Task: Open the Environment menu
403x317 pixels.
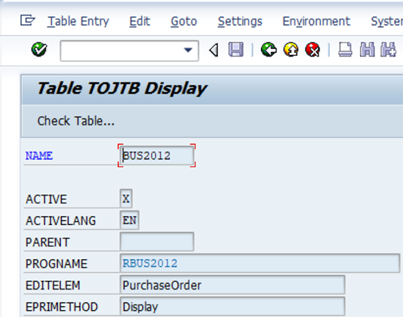Action: [x=316, y=21]
